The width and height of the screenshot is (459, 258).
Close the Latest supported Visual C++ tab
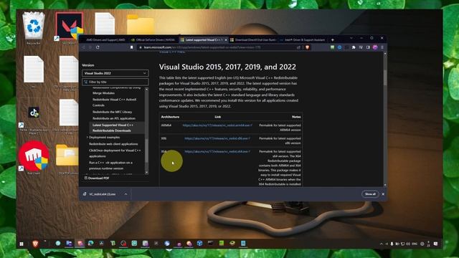[226, 40]
